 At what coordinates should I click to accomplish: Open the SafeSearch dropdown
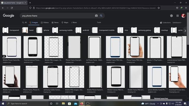pos(177,23)
